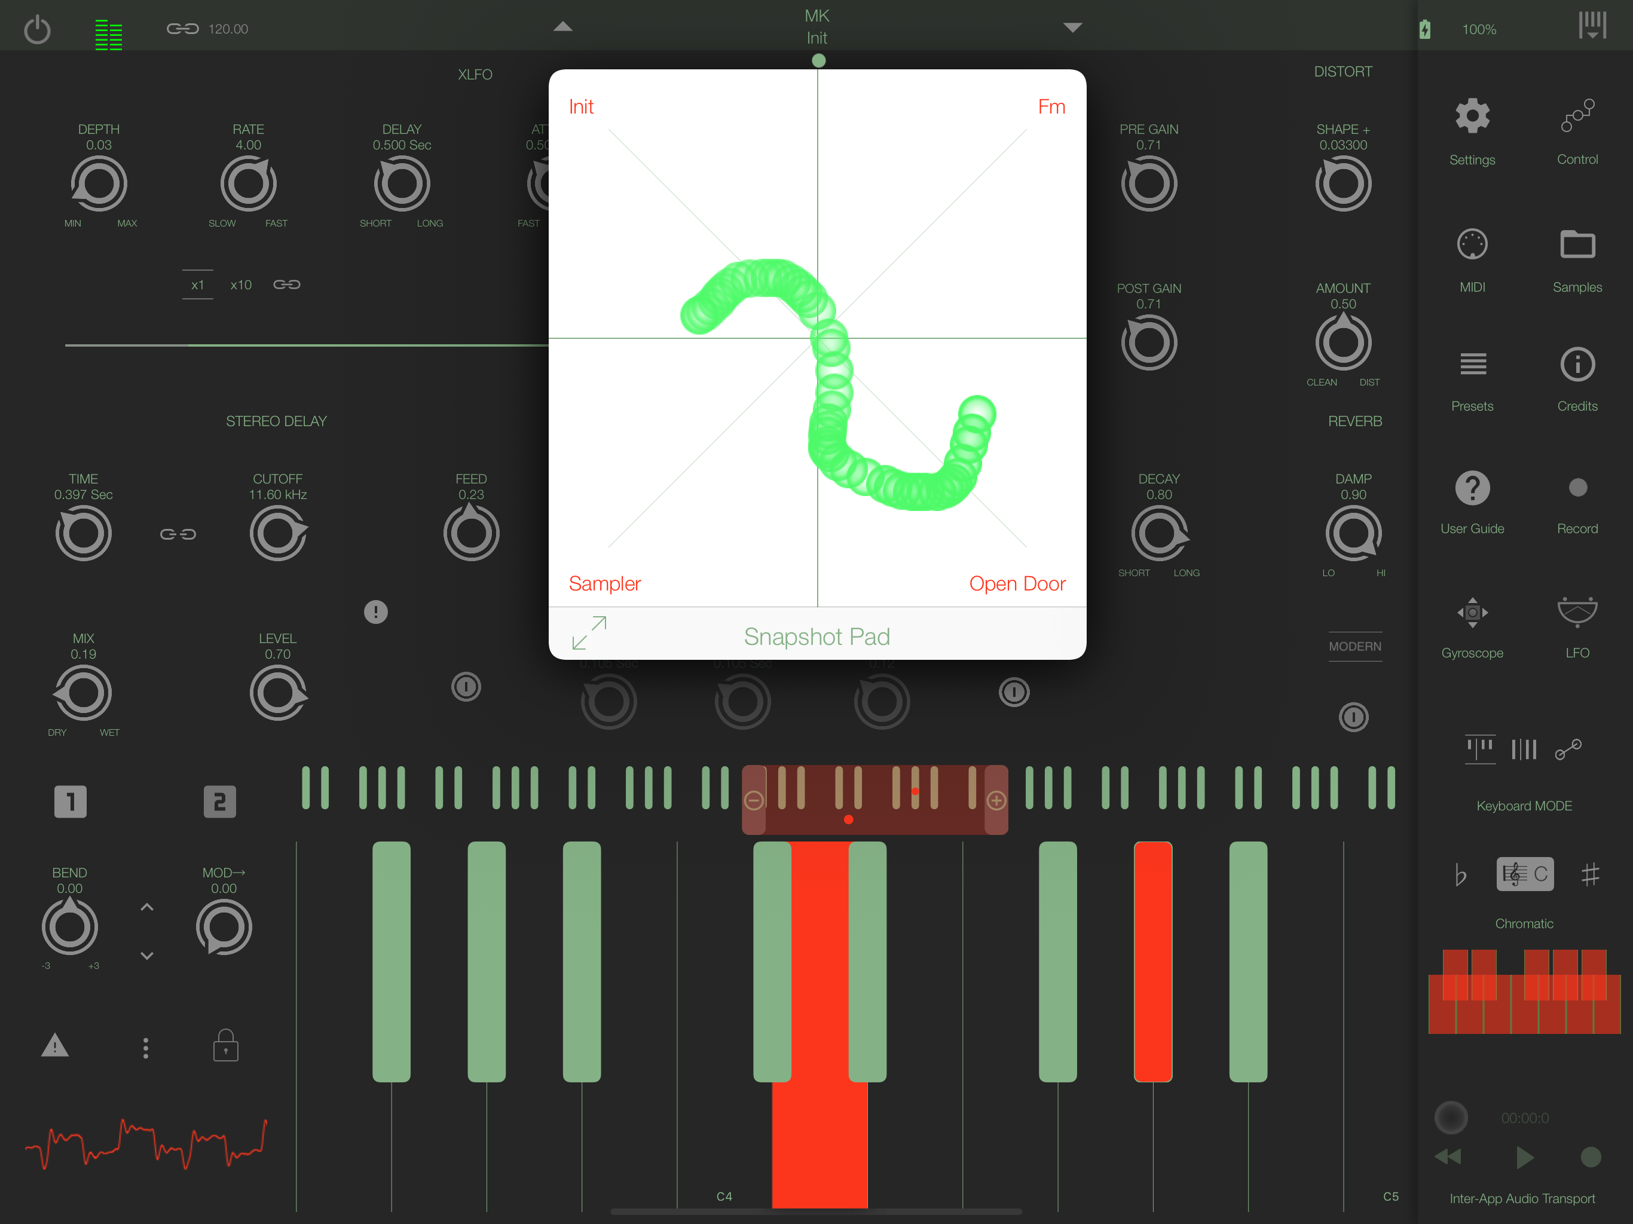Open the User Guide

(x=1472, y=487)
